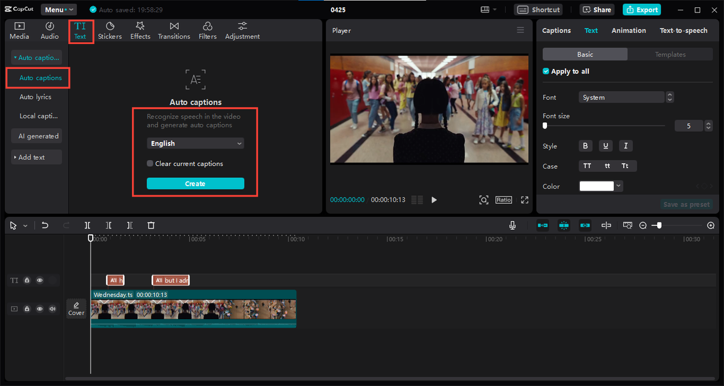Viewport: 724px width, 386px height.
Task: Zoom in the timeline
Action: coord(711,225)
